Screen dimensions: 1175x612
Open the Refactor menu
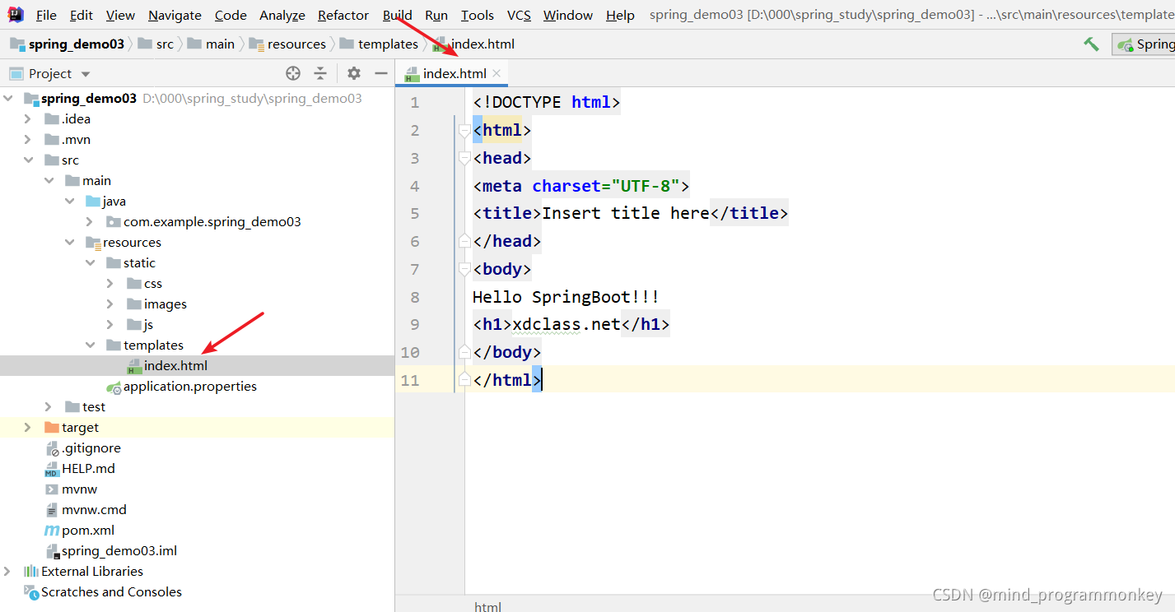343,15
